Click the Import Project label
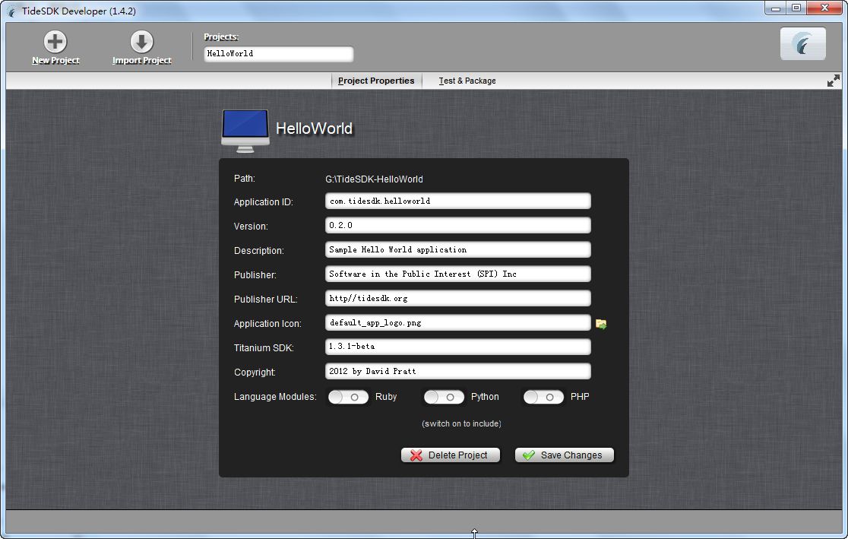 coord(141,61)
